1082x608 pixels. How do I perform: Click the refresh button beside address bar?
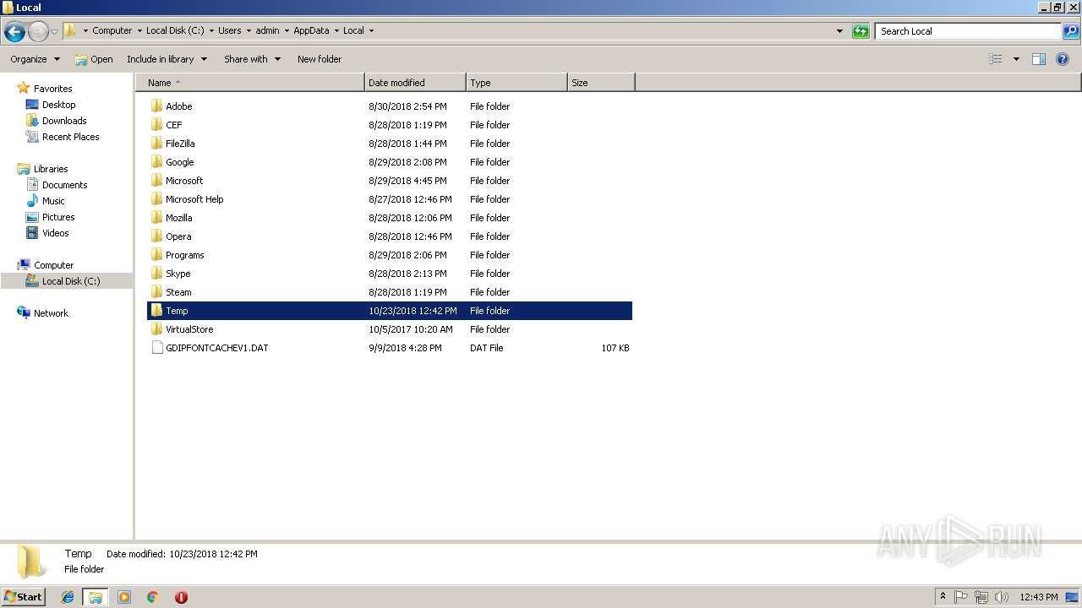coord(861,31)
